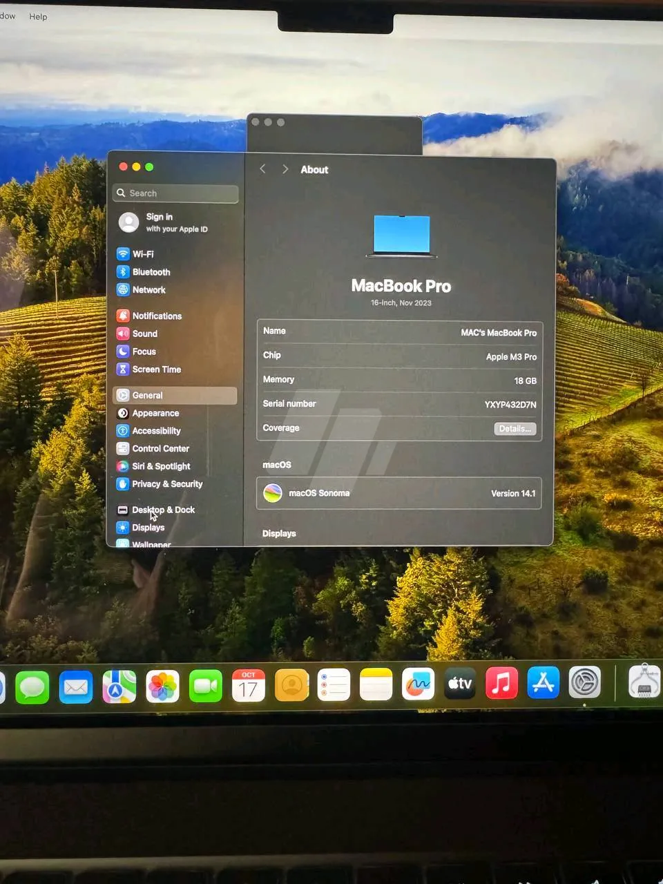Open Wi-Fi settings in the sidebar

coord(135,254)
